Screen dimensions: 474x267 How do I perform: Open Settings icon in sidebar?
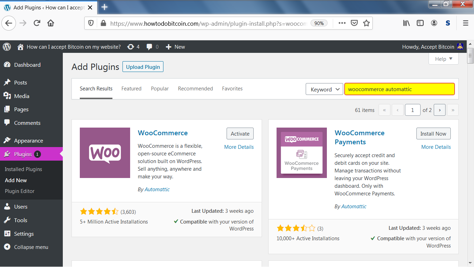pyautogui.click(x=7, y=234)
